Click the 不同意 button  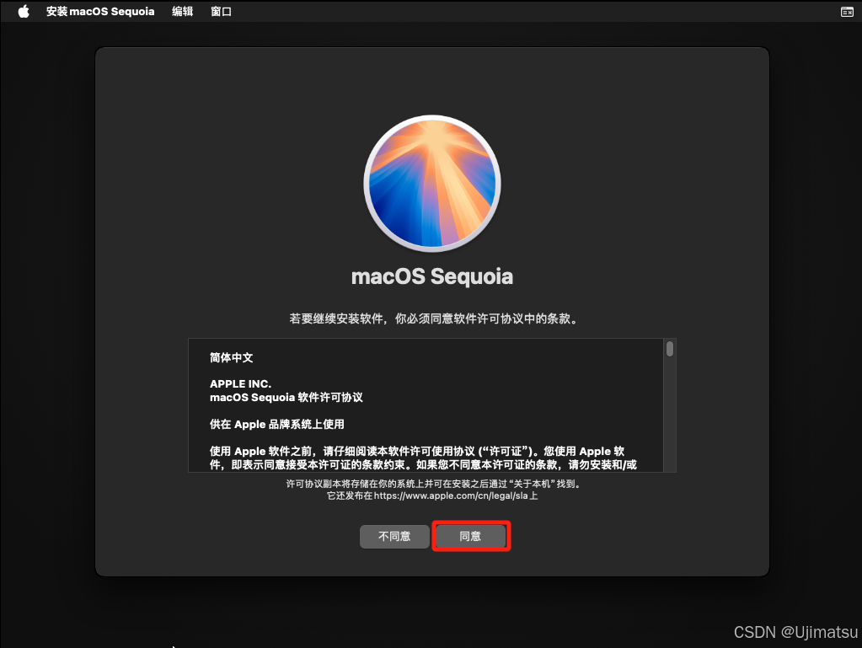click(394, 537)
